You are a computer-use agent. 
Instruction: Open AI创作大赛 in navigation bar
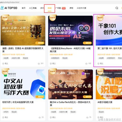[81, 8]
